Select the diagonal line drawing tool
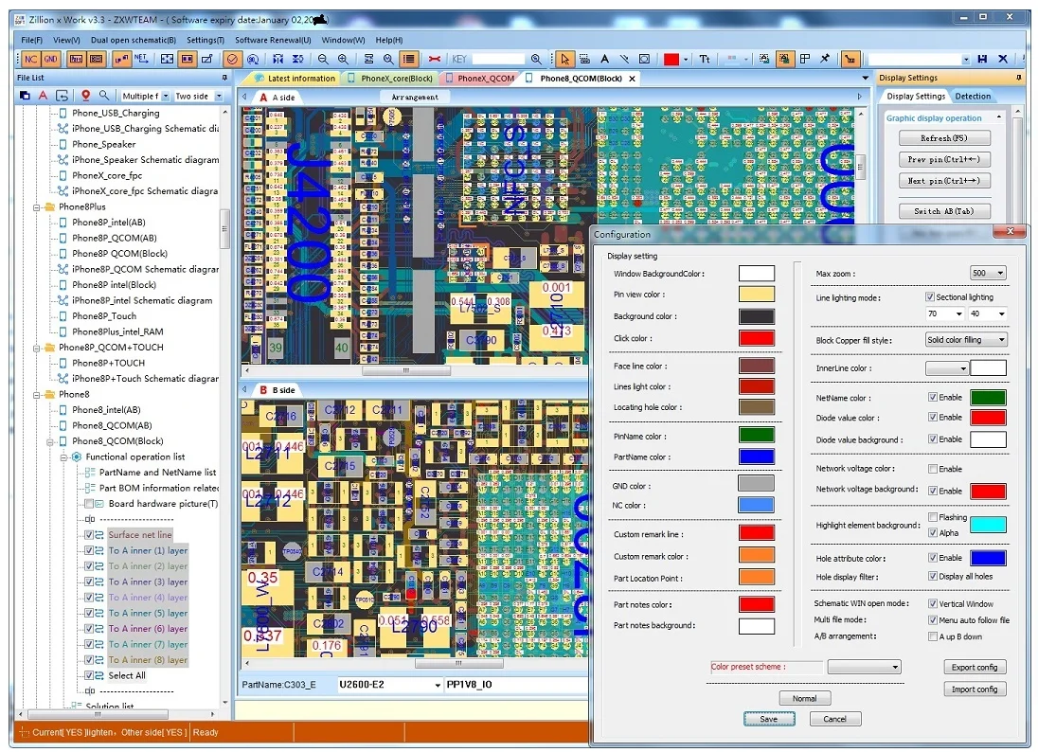 coord(624,59)
